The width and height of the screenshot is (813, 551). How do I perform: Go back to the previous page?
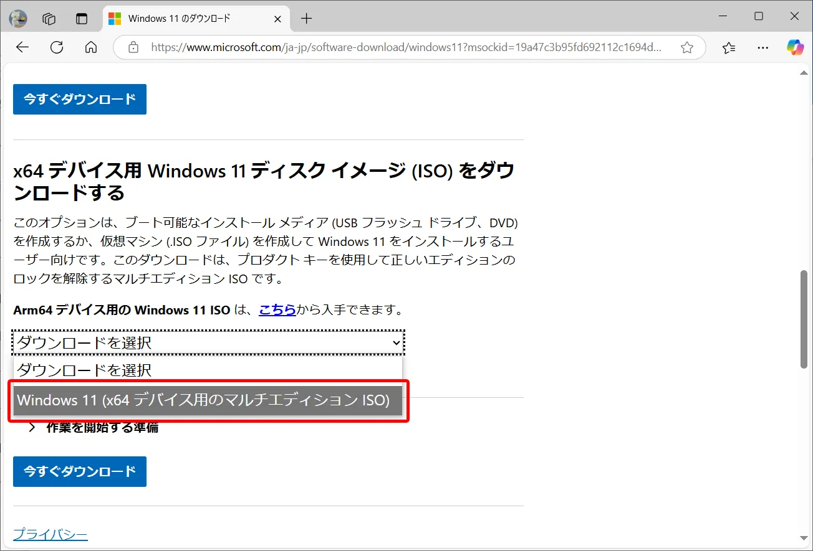(x=22, y=47)
